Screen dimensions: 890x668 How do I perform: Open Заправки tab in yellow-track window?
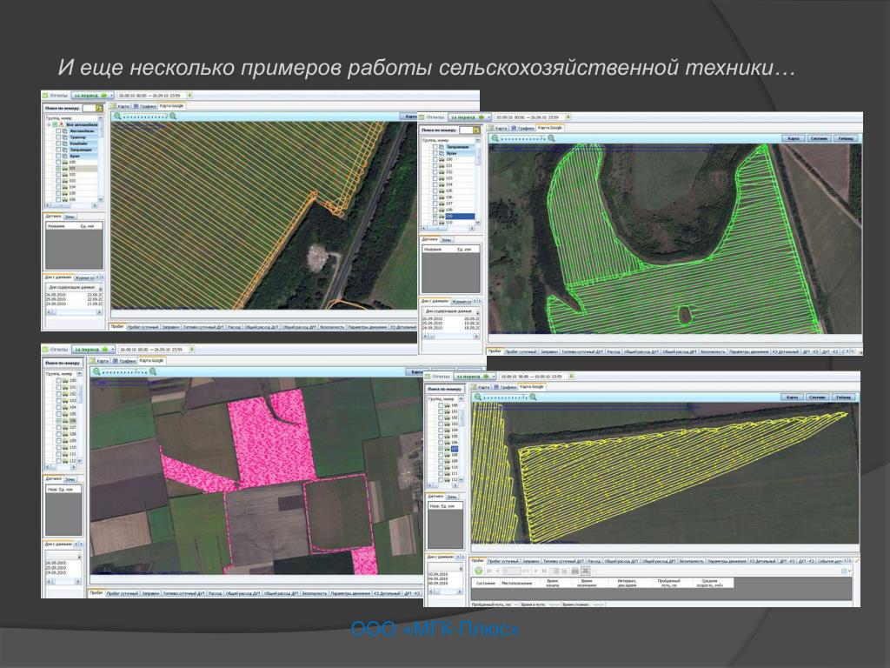point(531,561)
